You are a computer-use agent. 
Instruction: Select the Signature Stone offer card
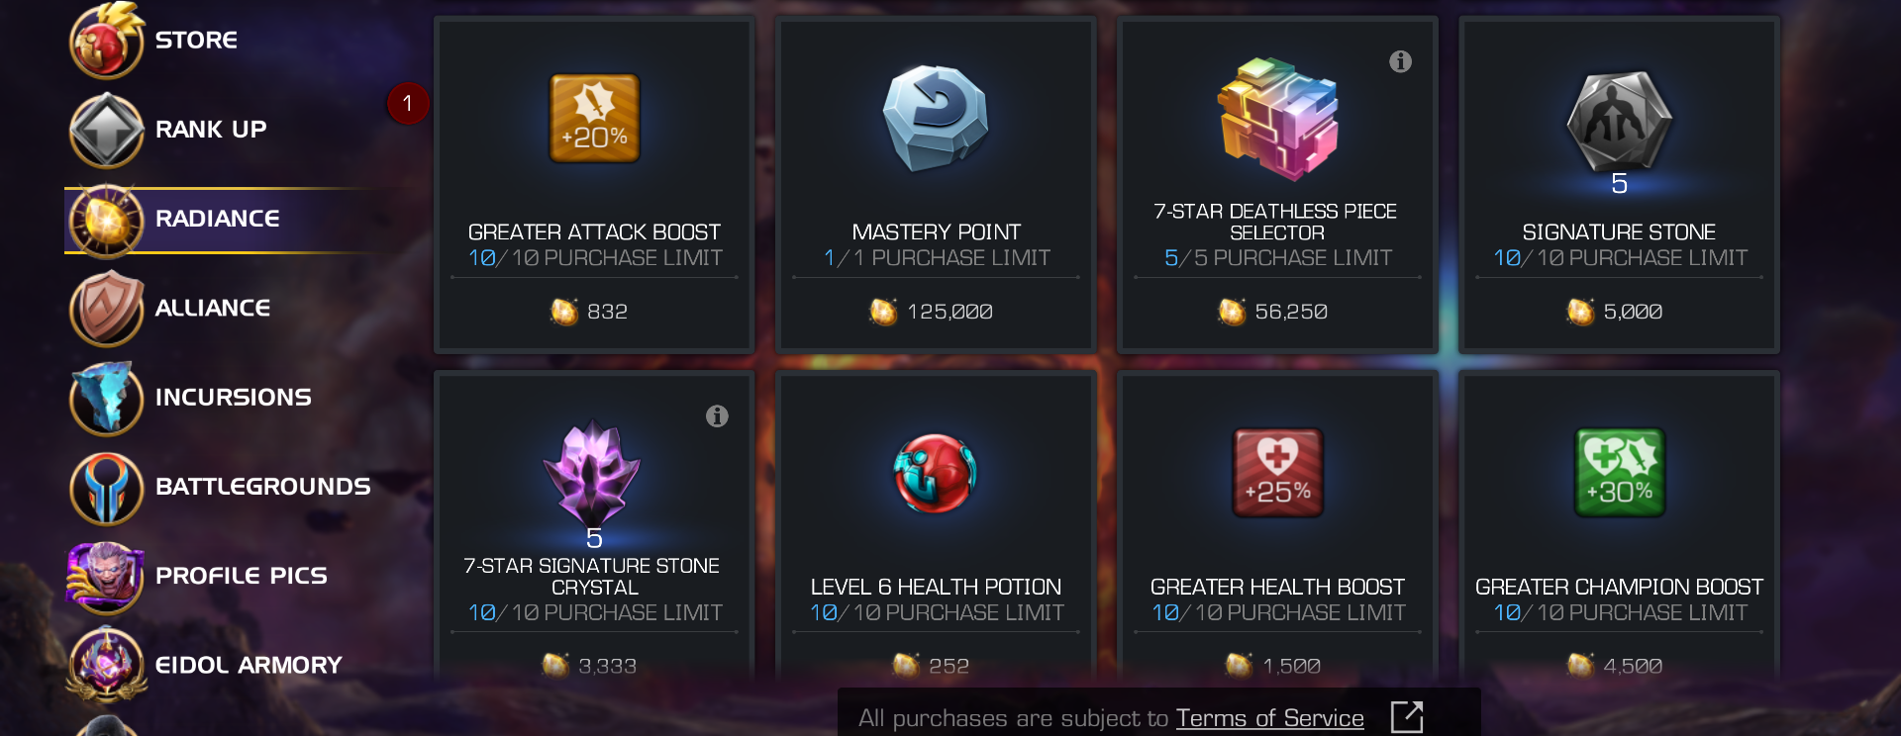click(x=1619, y=185)
